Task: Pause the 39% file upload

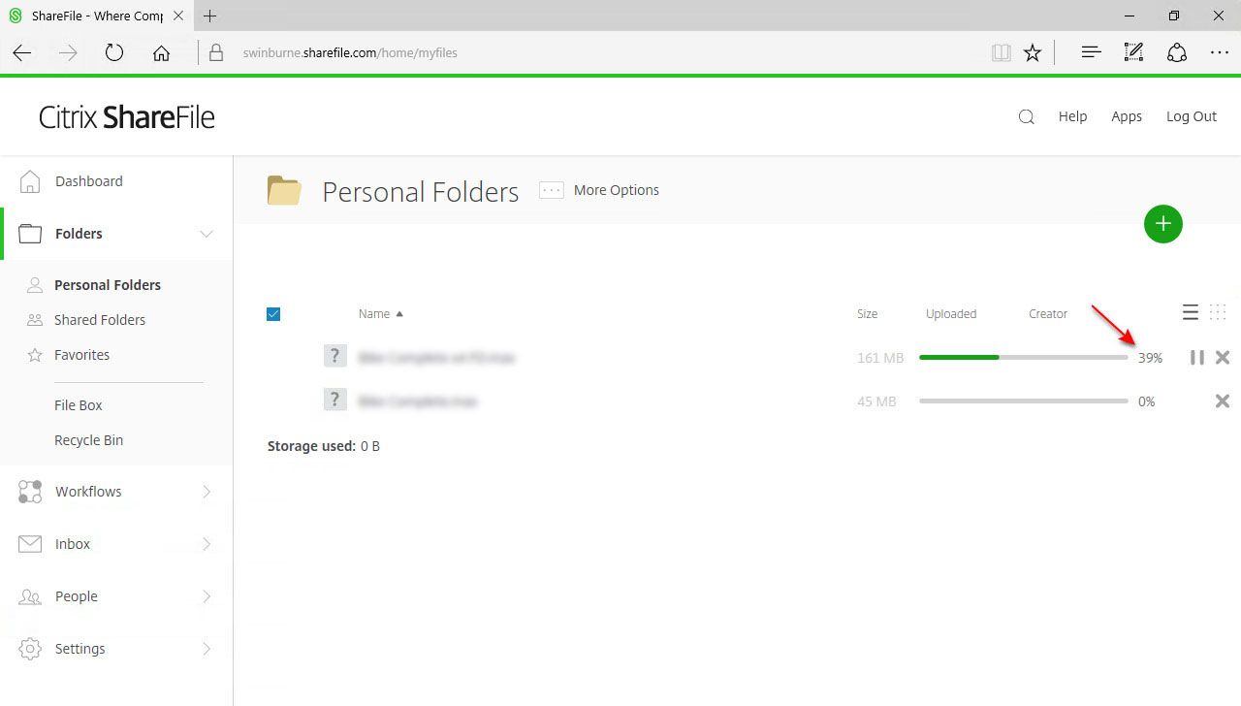Action: point(1196,358)
